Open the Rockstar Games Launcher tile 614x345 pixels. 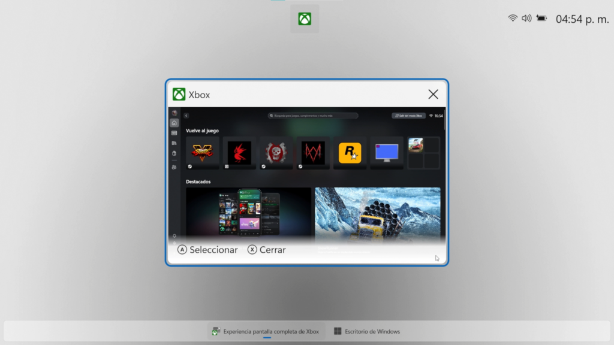click(x=350, y=153)
